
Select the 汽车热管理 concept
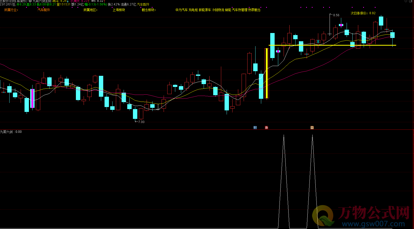coord(240,10)
